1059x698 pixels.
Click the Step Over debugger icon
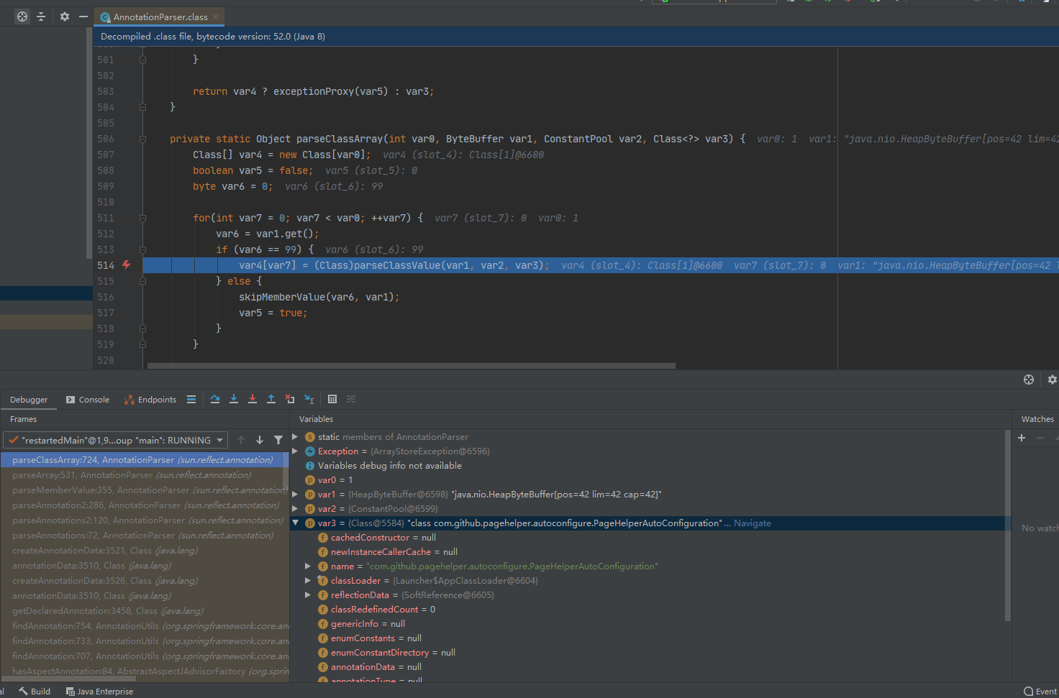click(215, 400)
